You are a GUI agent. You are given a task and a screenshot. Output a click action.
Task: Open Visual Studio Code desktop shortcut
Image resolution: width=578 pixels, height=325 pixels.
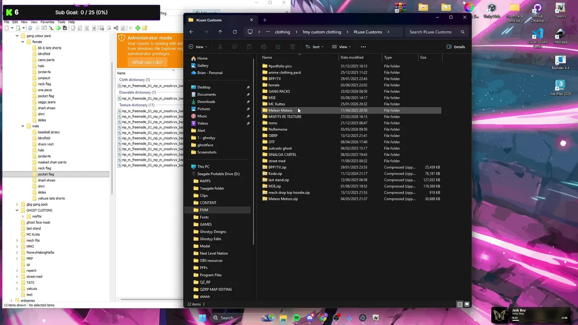537,38
